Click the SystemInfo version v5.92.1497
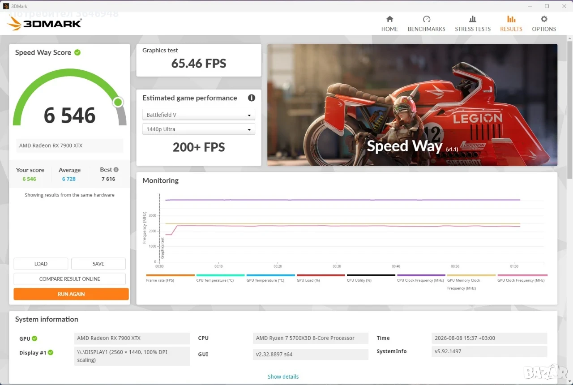 tap(490, 351)
